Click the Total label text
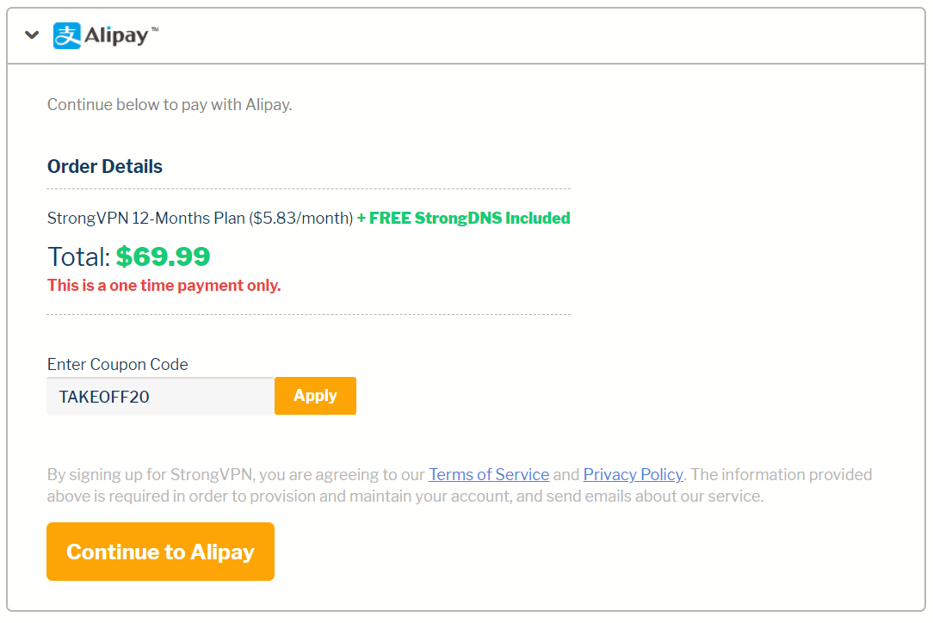The height and width of the screenshot is (623, 933). tap(78, 257)
